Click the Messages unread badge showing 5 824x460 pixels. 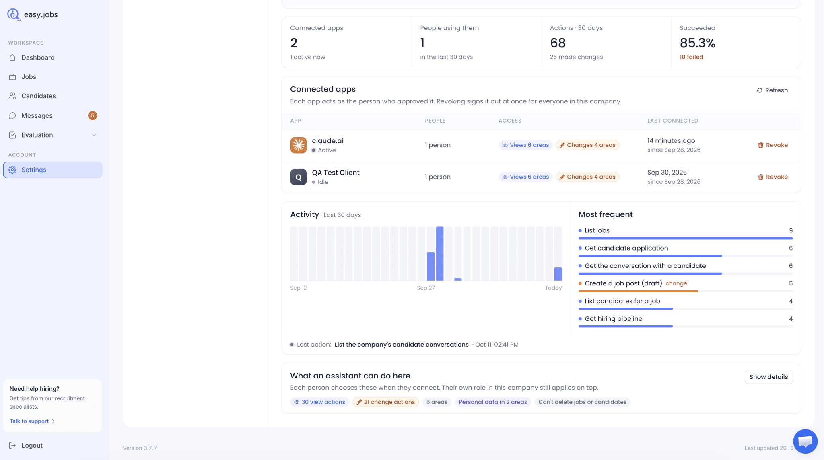(x=93, y=115)
